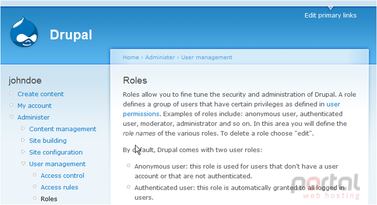Image resolution: width=377 pixels, height=205 pixels.
Task: Open Content management in the sidebar
Action: click(63, 129)
